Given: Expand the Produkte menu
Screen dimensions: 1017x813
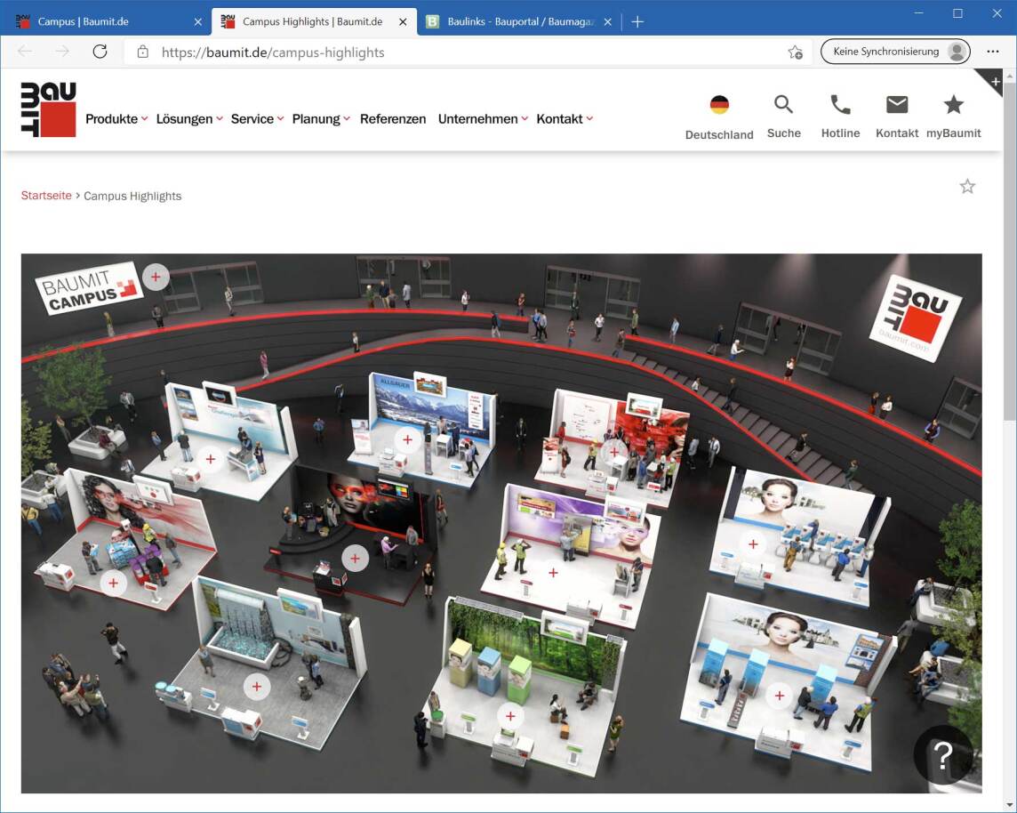Looking at the screenshot, I should point(116,118).
